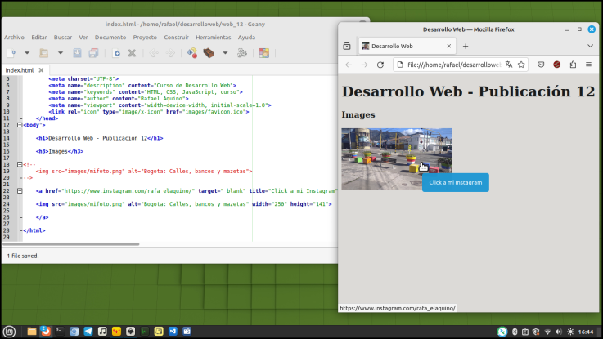Open the Editar menu
The image size is (603, 339).
(38, 38)
